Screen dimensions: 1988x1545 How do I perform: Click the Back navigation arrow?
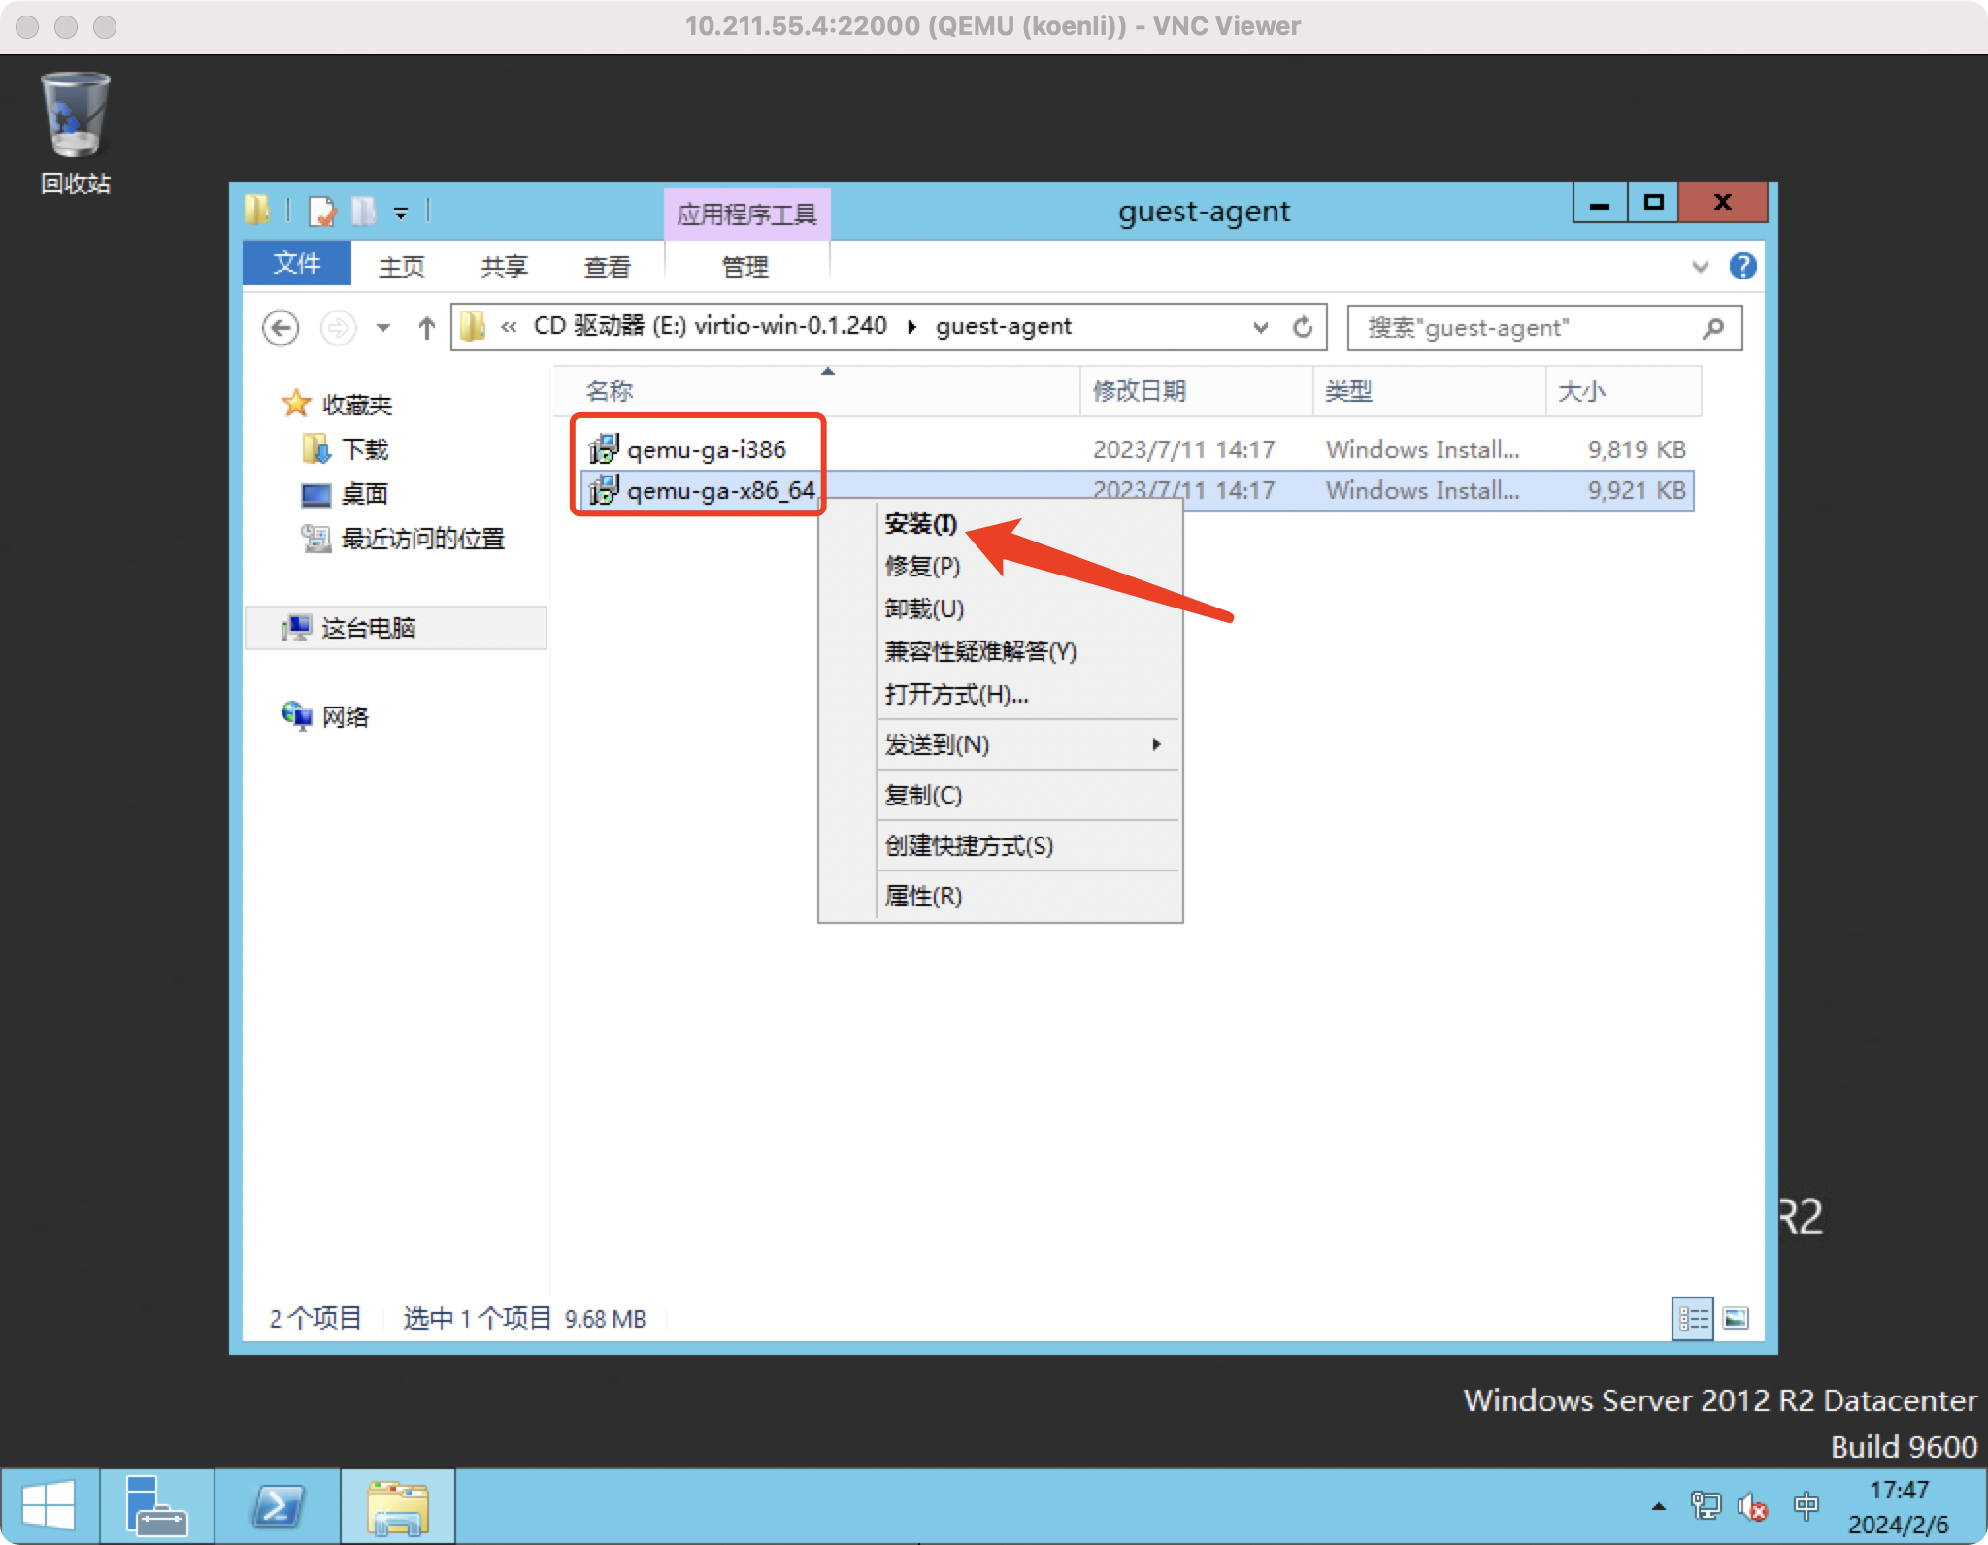point(281,328)
